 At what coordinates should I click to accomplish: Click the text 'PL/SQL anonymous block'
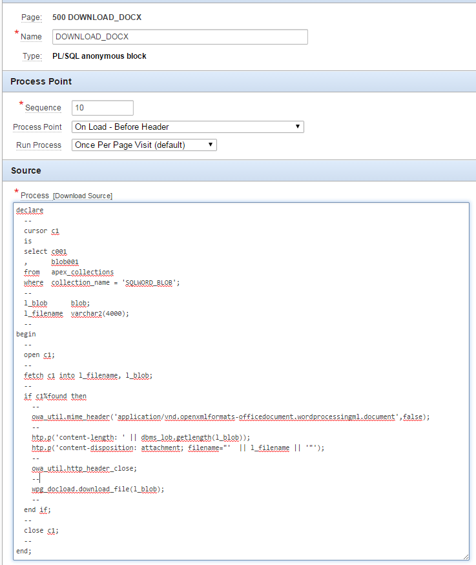[x=99, y=56]
